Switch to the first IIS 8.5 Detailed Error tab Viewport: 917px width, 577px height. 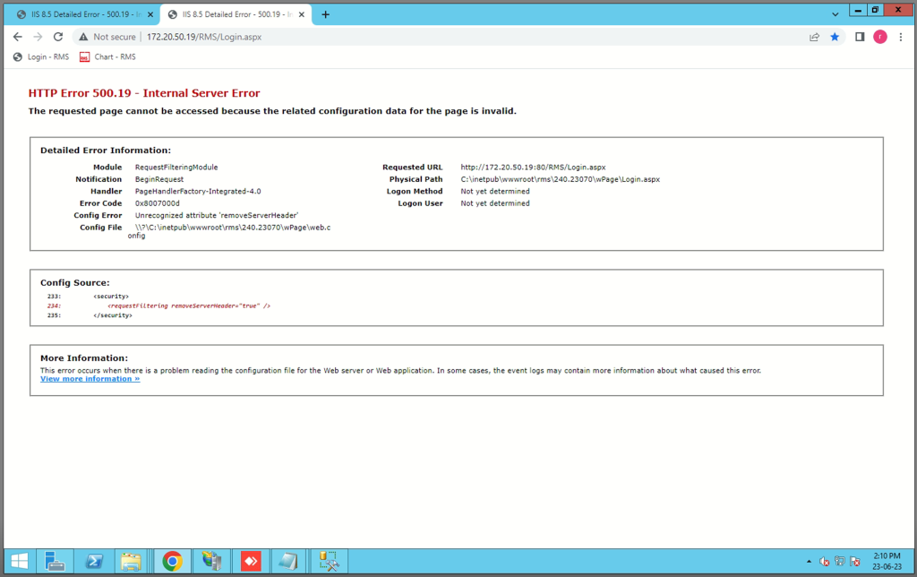(80, 14)
